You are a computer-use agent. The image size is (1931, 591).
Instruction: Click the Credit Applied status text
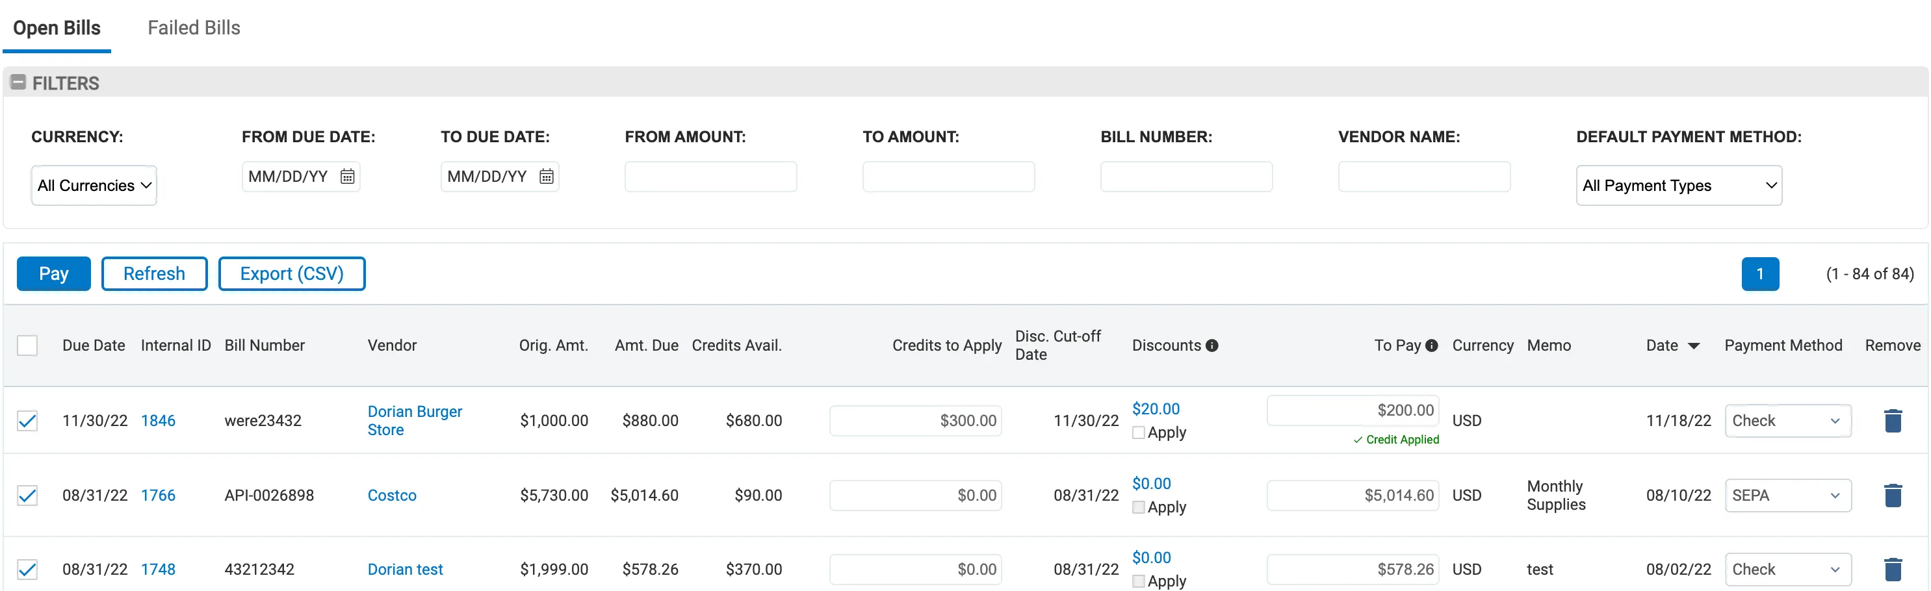pyautogui.click(x=1396, y=440)
